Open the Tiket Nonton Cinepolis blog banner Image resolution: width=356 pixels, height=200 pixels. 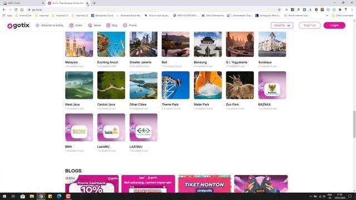click(204, 184)
